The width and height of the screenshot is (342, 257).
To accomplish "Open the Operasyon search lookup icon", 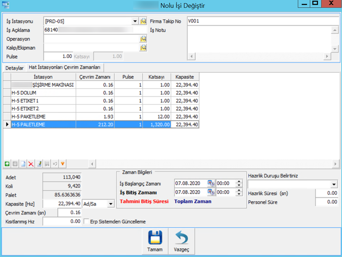I will click(143, 39).
